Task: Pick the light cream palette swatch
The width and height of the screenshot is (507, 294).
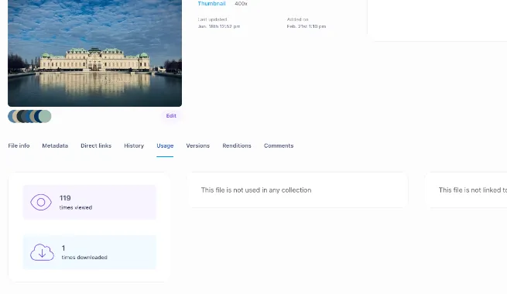Action: pyautogui.click(x=14, y=116)
